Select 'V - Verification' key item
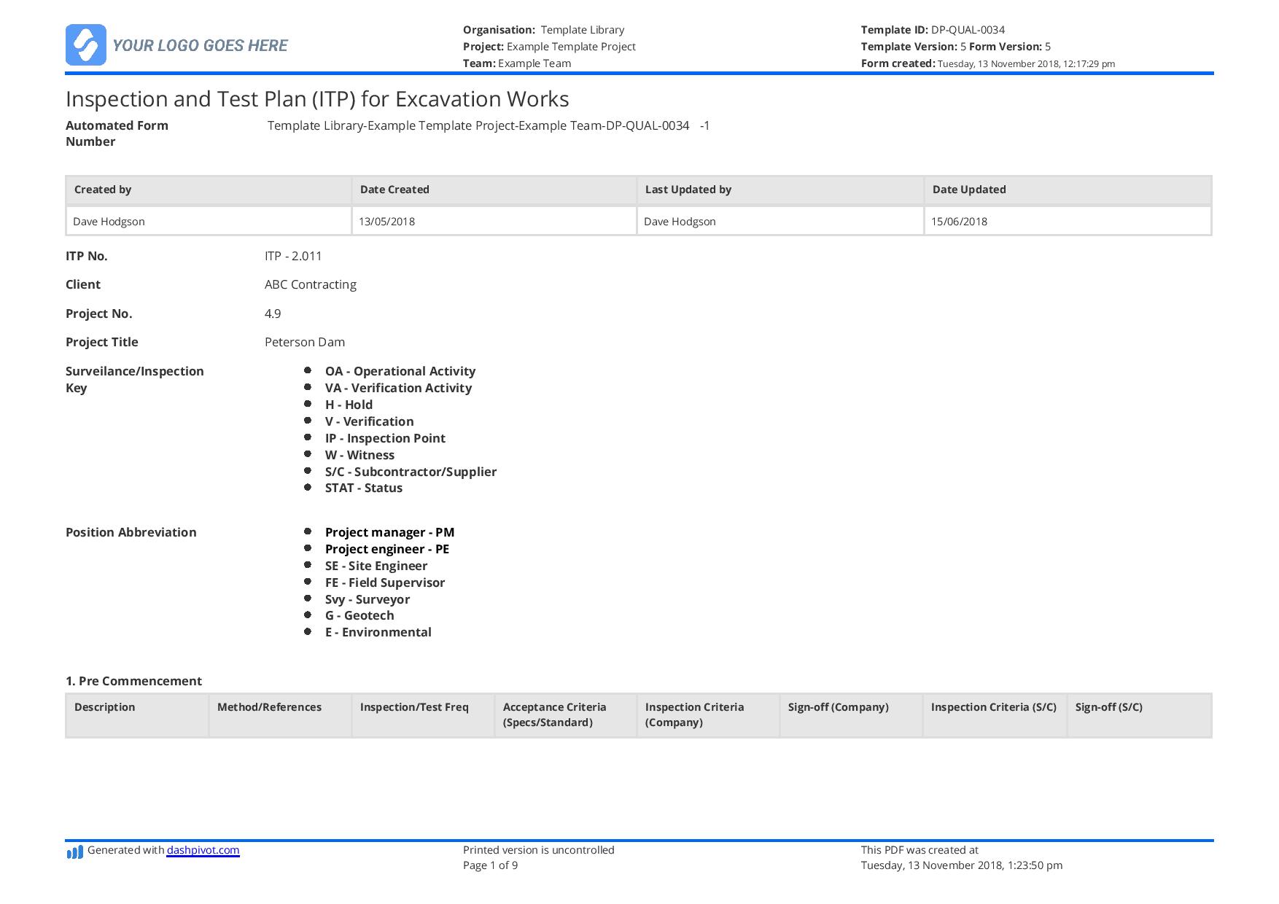 (x=369, y=421)
